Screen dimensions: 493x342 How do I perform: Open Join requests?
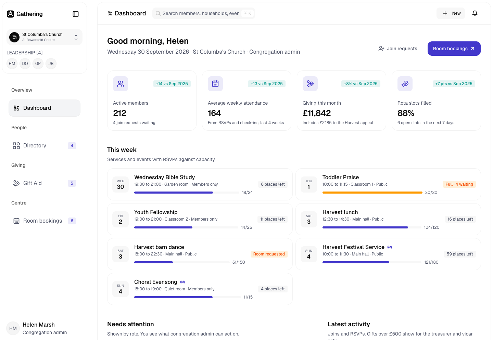398,49
